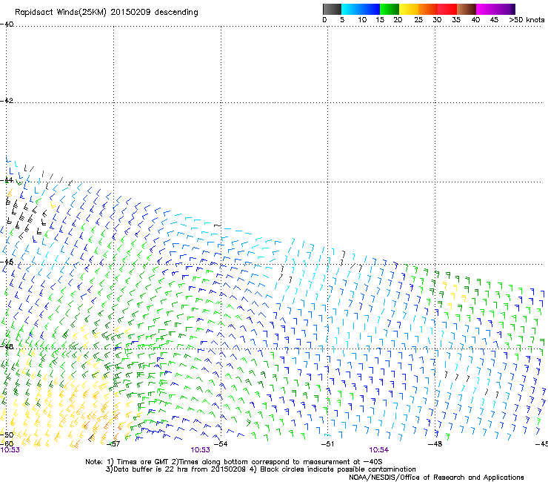Click the 'Times are GMT' note line
The image size is (548, 482).
pos(234,462)
